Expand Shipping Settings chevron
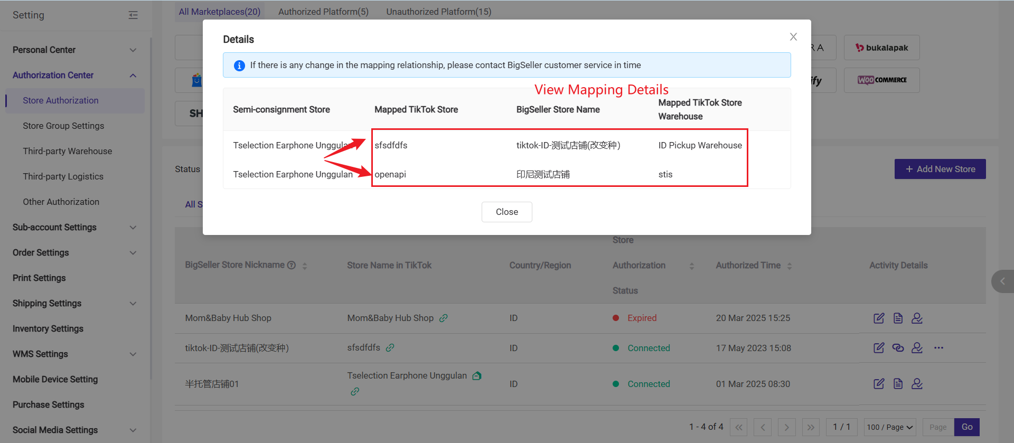This screenshot has height=443, width=1014. (133, 303)
